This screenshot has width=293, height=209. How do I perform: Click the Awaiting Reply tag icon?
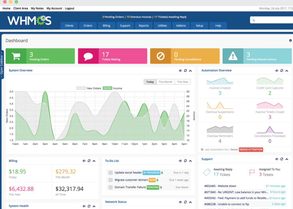pyautogui.click(x=207, y=172)
